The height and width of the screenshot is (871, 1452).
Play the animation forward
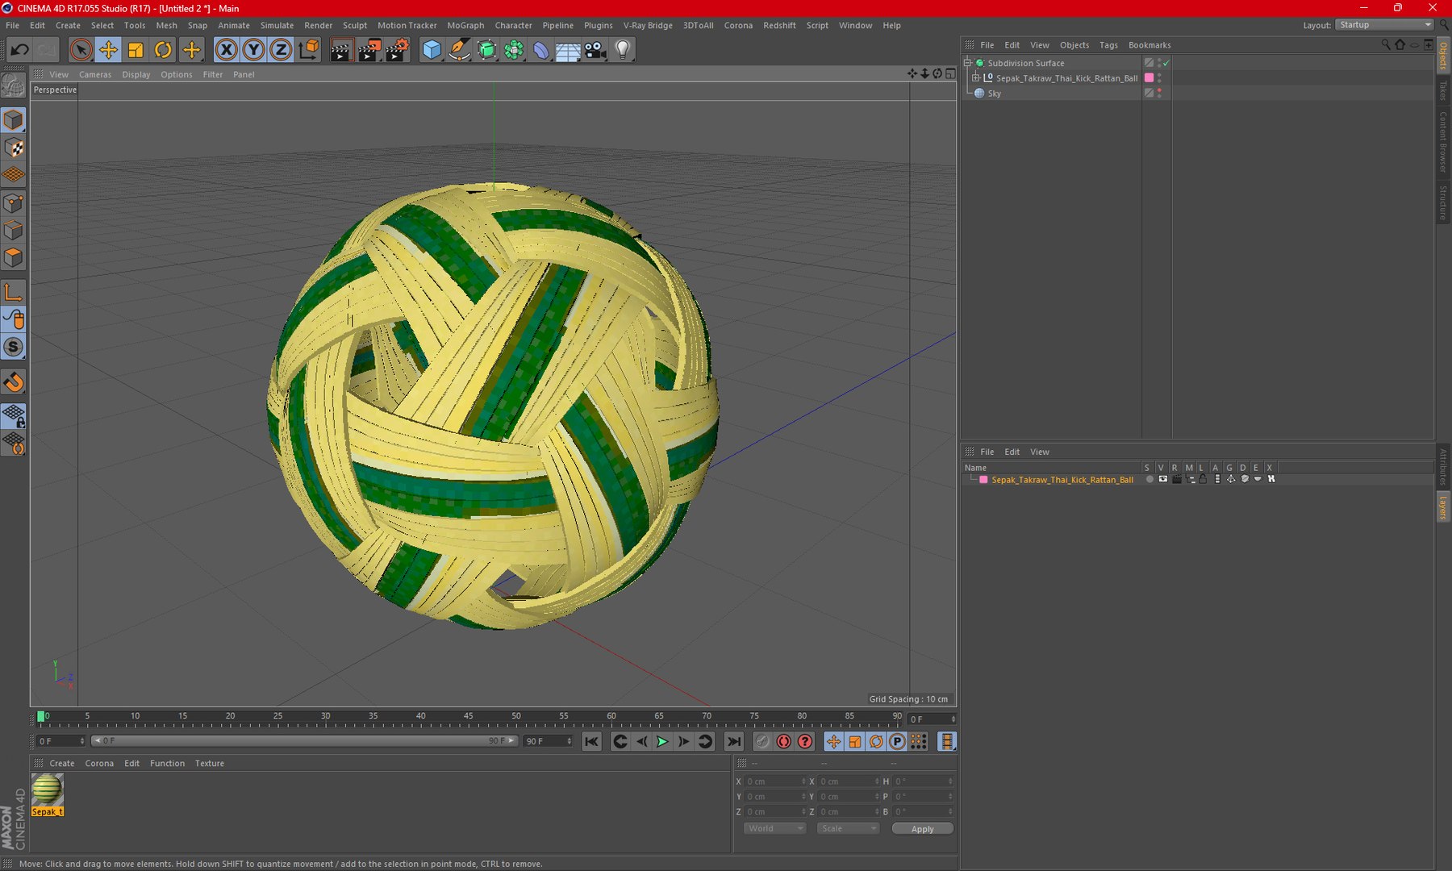pyautogui.click(x=662, y=741)
